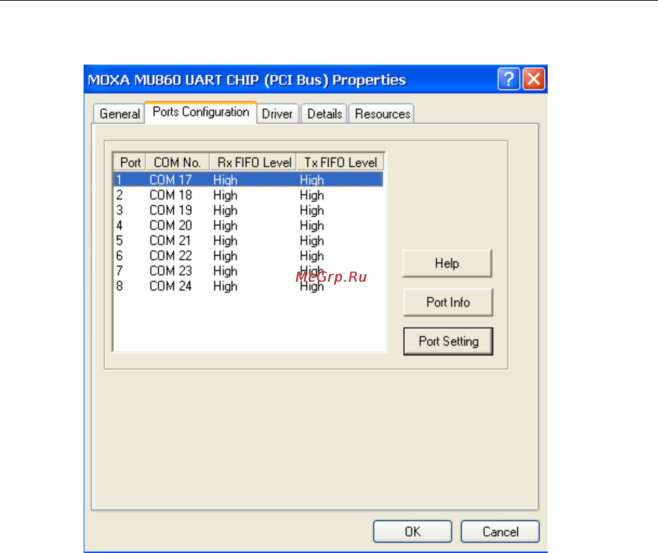Select the COM 19 port row

[248, 210]
